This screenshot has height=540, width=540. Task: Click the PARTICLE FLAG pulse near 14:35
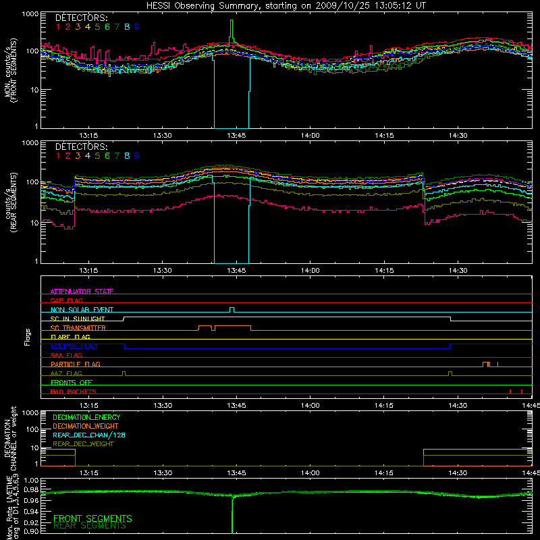(x=486, y=364)
